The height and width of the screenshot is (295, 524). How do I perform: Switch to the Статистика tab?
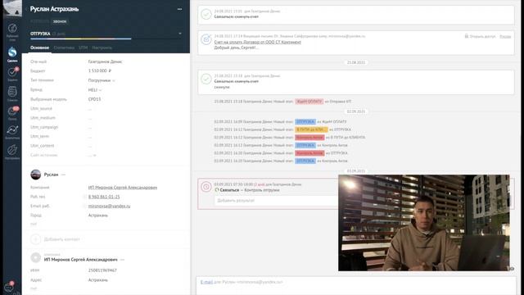click(x=64, y=48)
